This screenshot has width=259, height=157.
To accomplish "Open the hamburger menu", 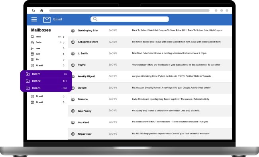I will [x=34, y=19].
